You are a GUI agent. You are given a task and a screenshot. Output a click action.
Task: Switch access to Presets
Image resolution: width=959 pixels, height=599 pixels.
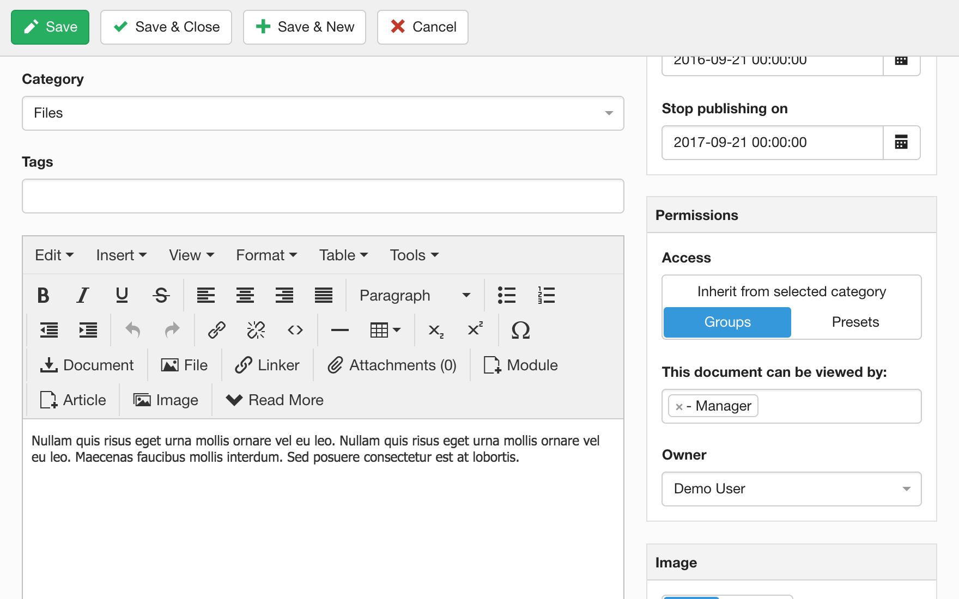click(855, 322)
